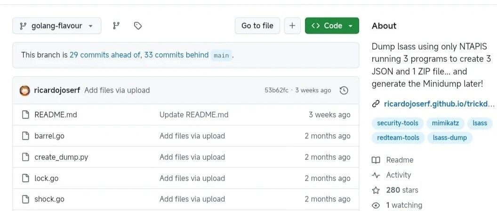Click the plus add file button
The width and height of the screenshot is (497, 211).
coord(292,26)
